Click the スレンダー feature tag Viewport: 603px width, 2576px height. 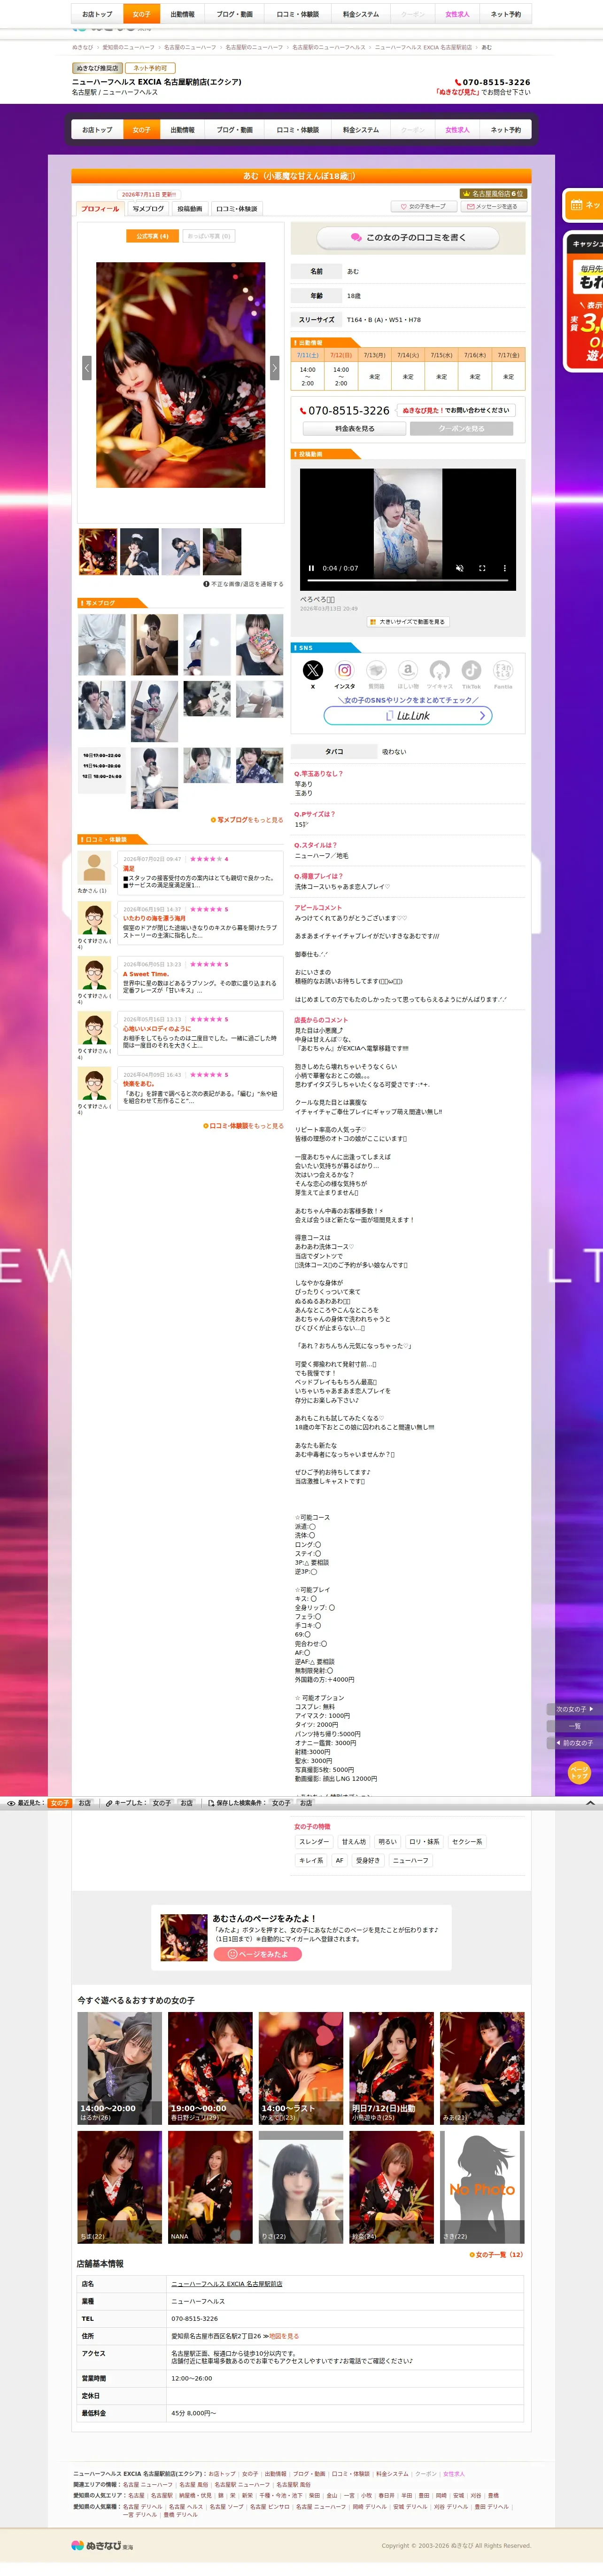(314, 1842)
